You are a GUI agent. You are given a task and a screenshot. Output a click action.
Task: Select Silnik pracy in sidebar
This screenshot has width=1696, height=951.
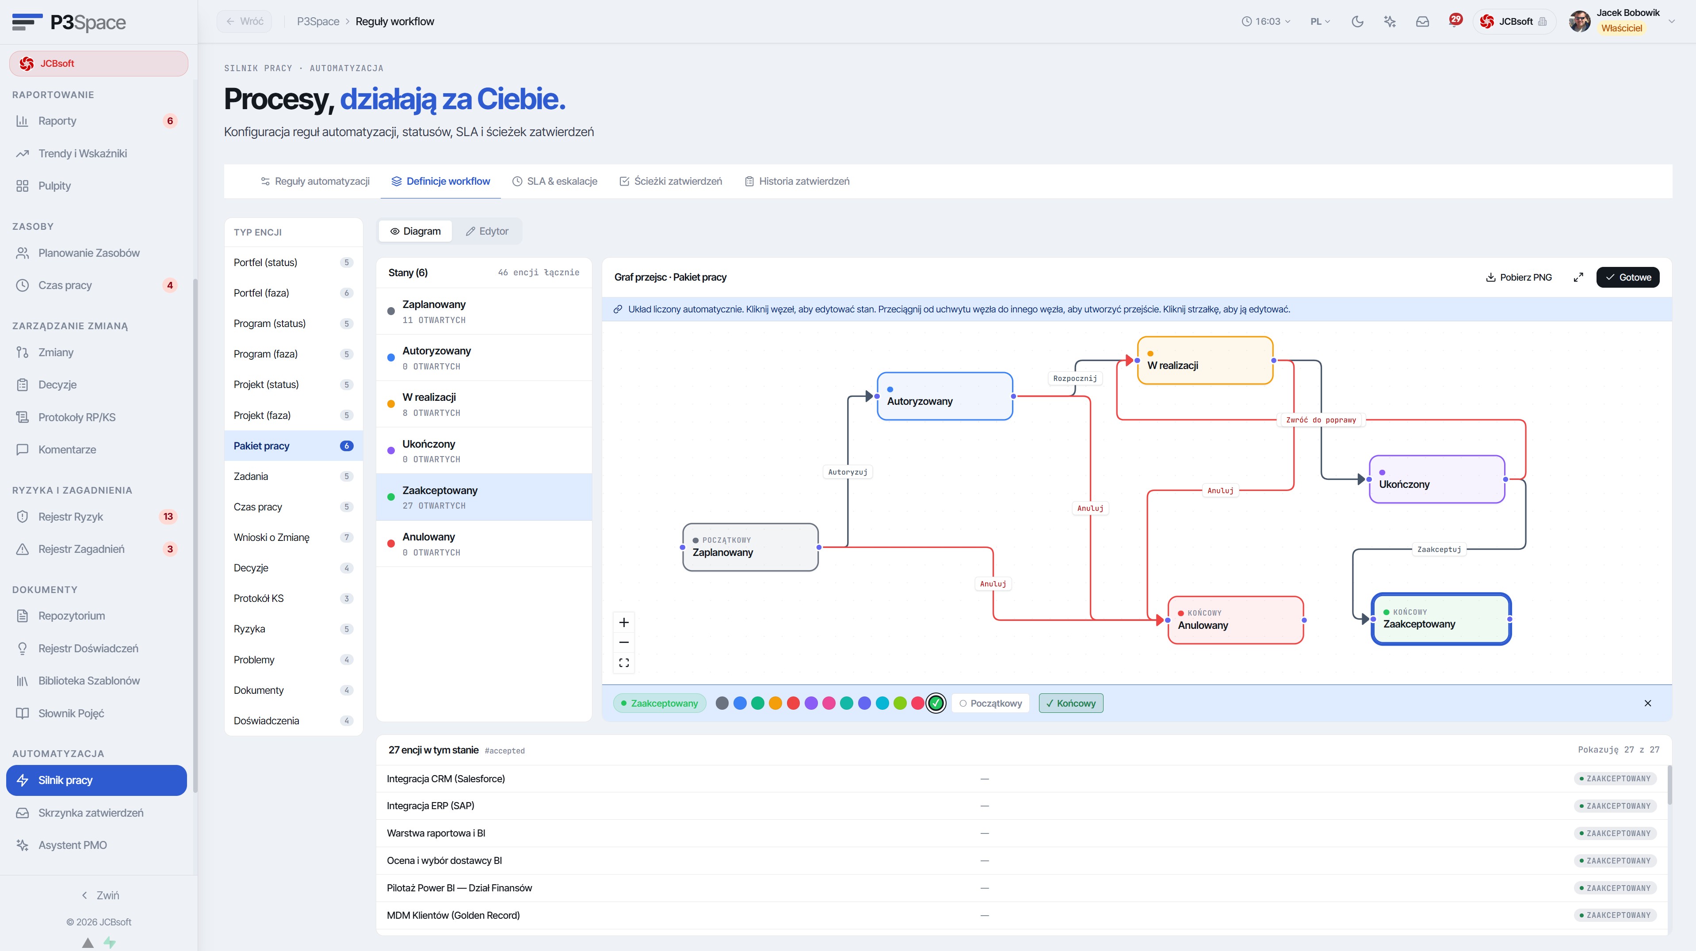coord(97,780)
